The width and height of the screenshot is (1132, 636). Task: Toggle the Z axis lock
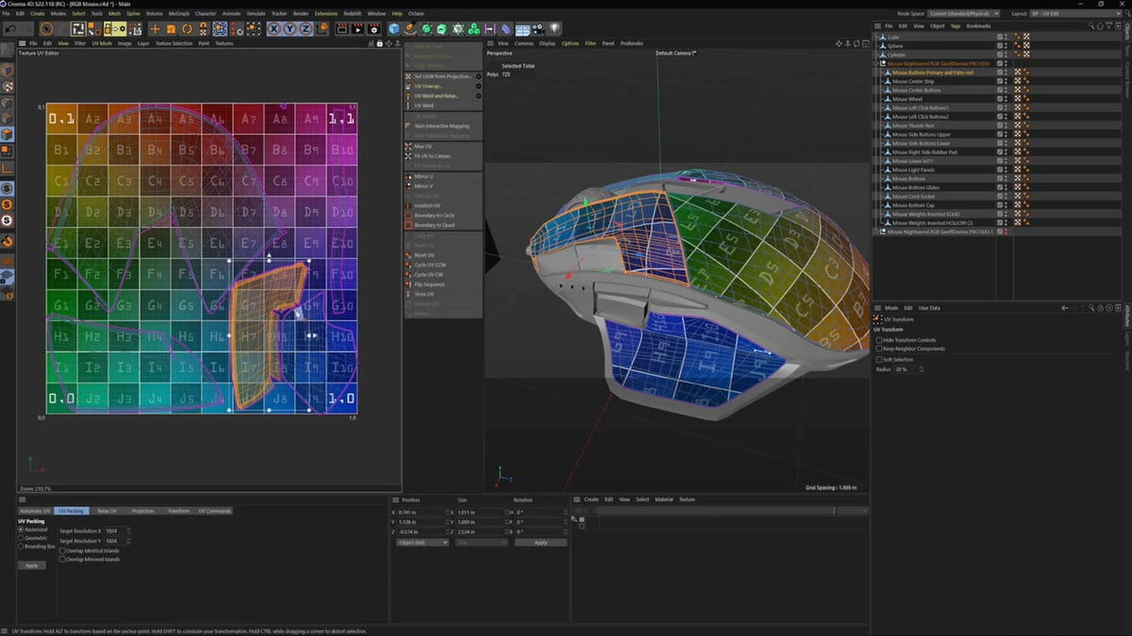coord(307,28)
